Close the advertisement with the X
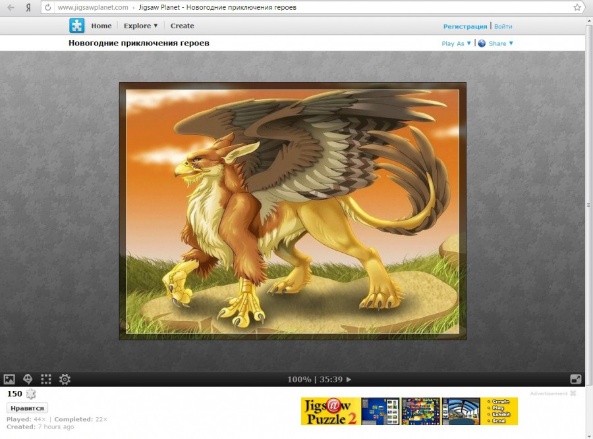This screenshot has height=439, width=593. pyautogui.click(x=573, y=394)
